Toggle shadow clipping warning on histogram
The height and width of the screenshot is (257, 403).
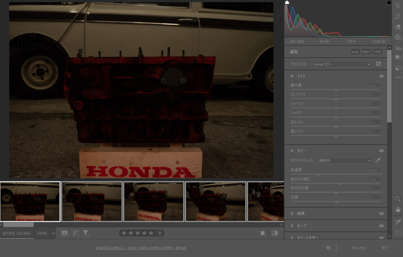287,2
